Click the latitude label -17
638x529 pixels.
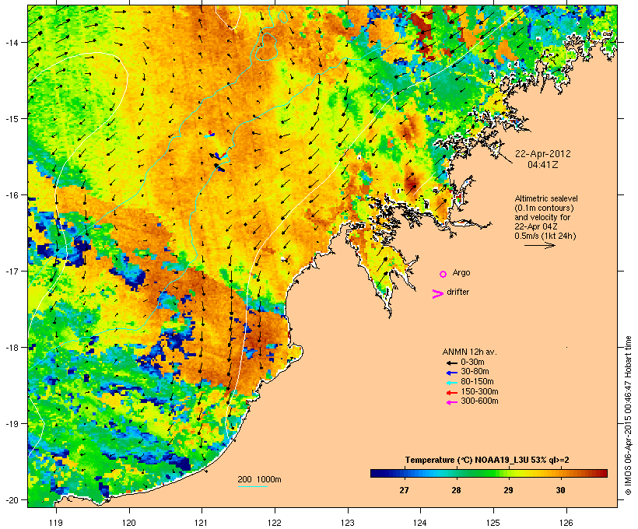tap(12, 271)
